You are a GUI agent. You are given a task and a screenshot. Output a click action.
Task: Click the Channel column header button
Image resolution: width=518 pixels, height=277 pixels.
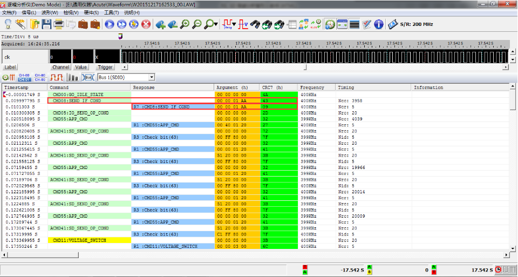(x=61, y=67)
